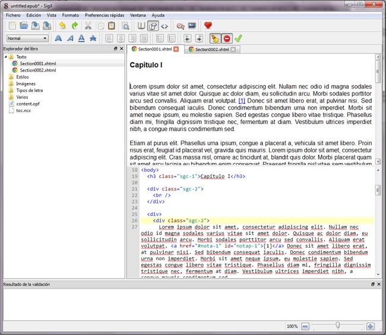Viewport: 386px width, 335px height.
Task: Toggle Italic formatting icon
Action: pos(70,39)
